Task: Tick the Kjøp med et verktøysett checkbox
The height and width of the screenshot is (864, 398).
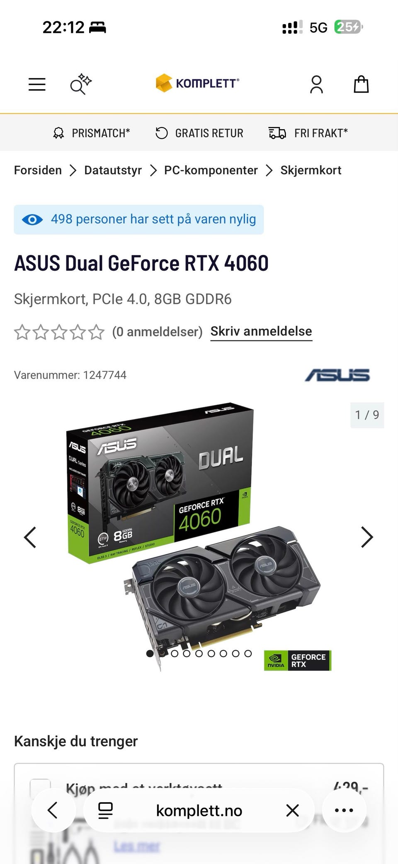Action: pos(40,789)
